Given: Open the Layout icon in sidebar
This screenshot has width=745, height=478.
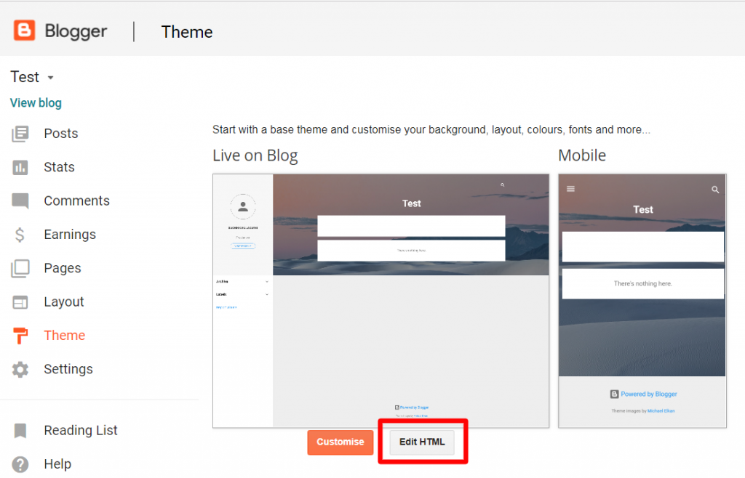Looking at the screenshot, I should (20, 302).
